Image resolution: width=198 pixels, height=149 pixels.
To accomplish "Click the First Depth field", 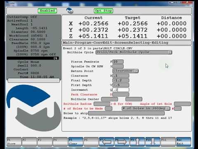I will [x=120, y=85].
